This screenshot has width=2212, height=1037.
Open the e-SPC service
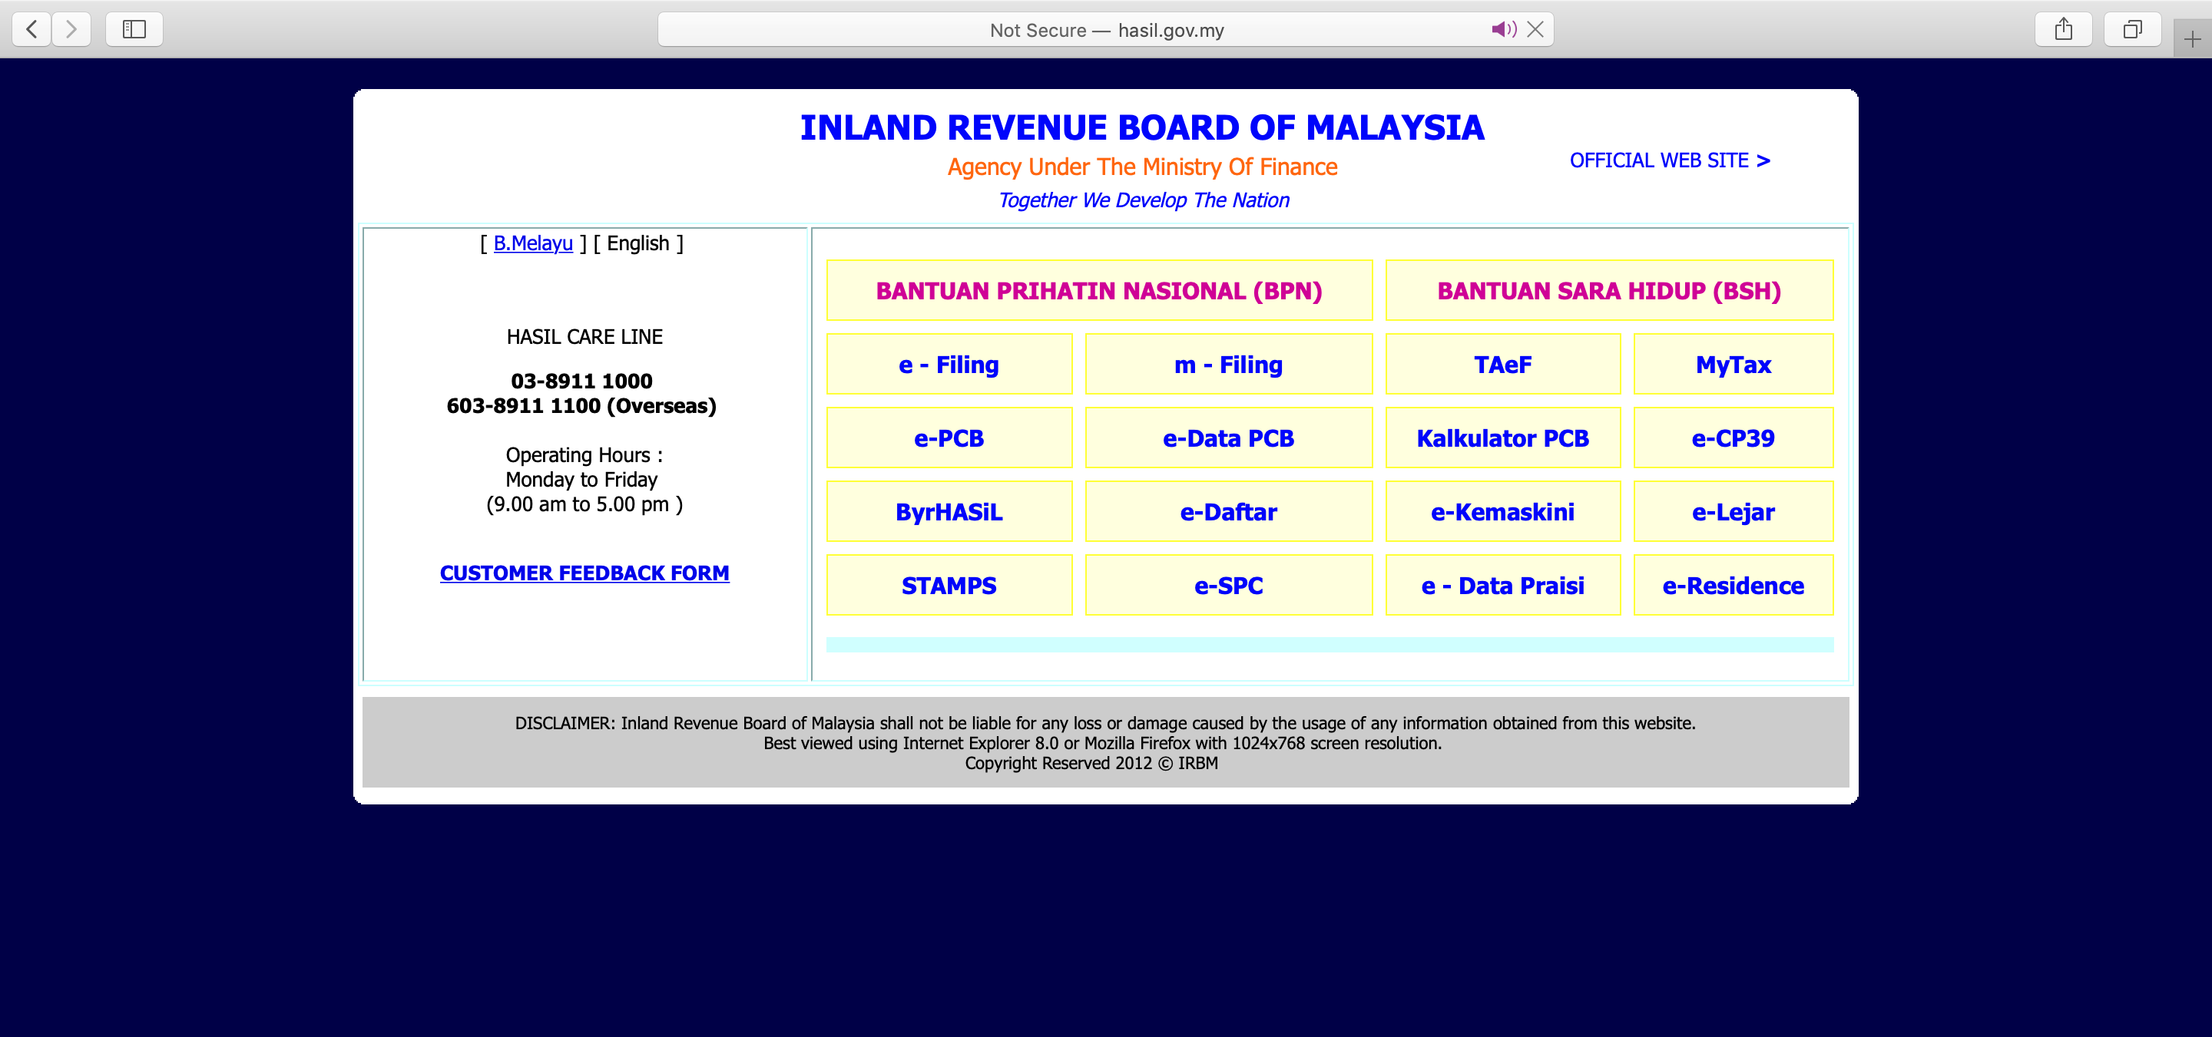click(1229, 586)
